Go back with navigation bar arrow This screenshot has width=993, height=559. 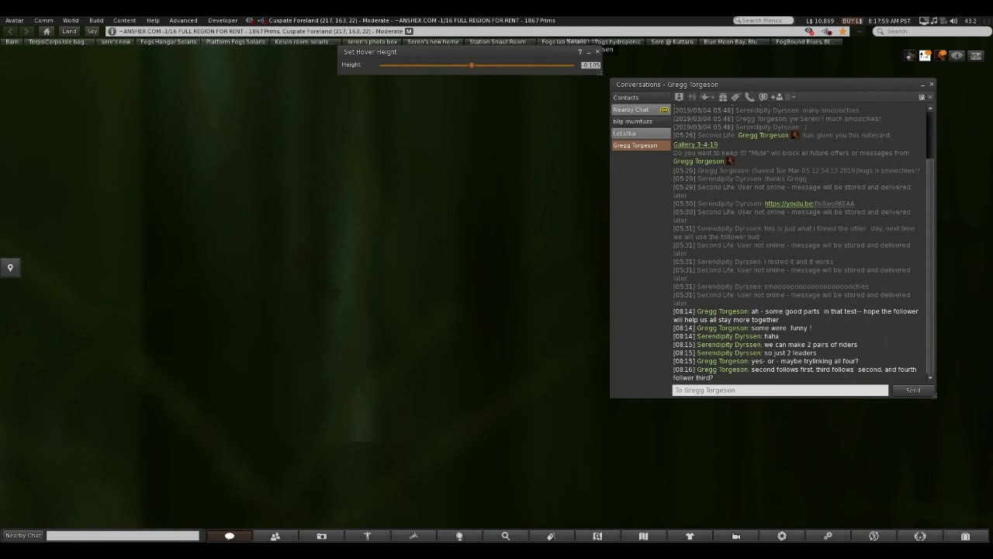[10, 31]
